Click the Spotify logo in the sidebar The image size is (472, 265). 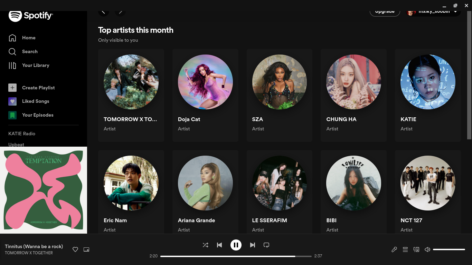tap(30, 16)
